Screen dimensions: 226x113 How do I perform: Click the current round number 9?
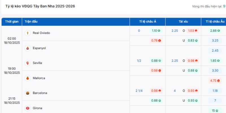pyautogui.click(x=224, y=6)
